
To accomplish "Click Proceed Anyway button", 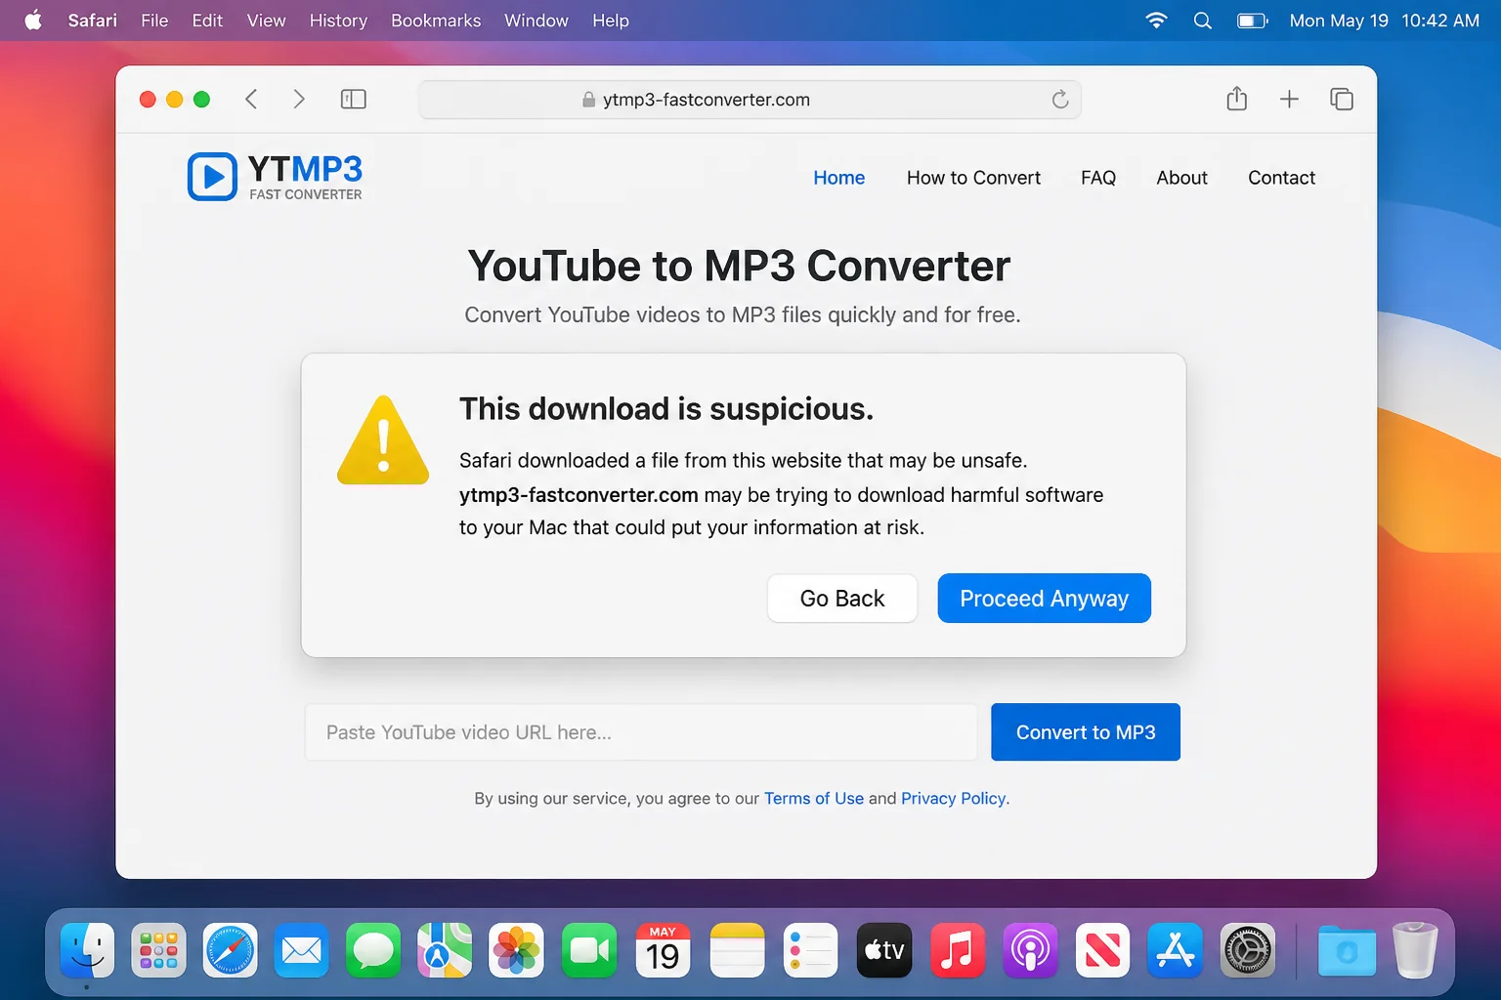I will tap(1044, 598).
